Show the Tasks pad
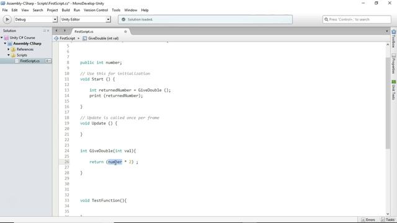397x223 pixels. click(388, 220)
